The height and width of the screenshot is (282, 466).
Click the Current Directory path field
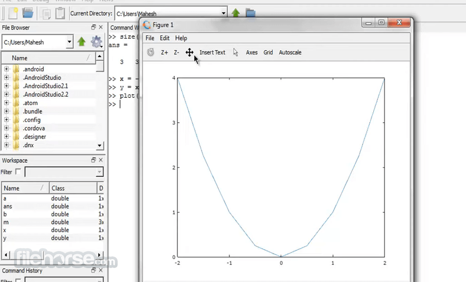click(x=167, y=13)
